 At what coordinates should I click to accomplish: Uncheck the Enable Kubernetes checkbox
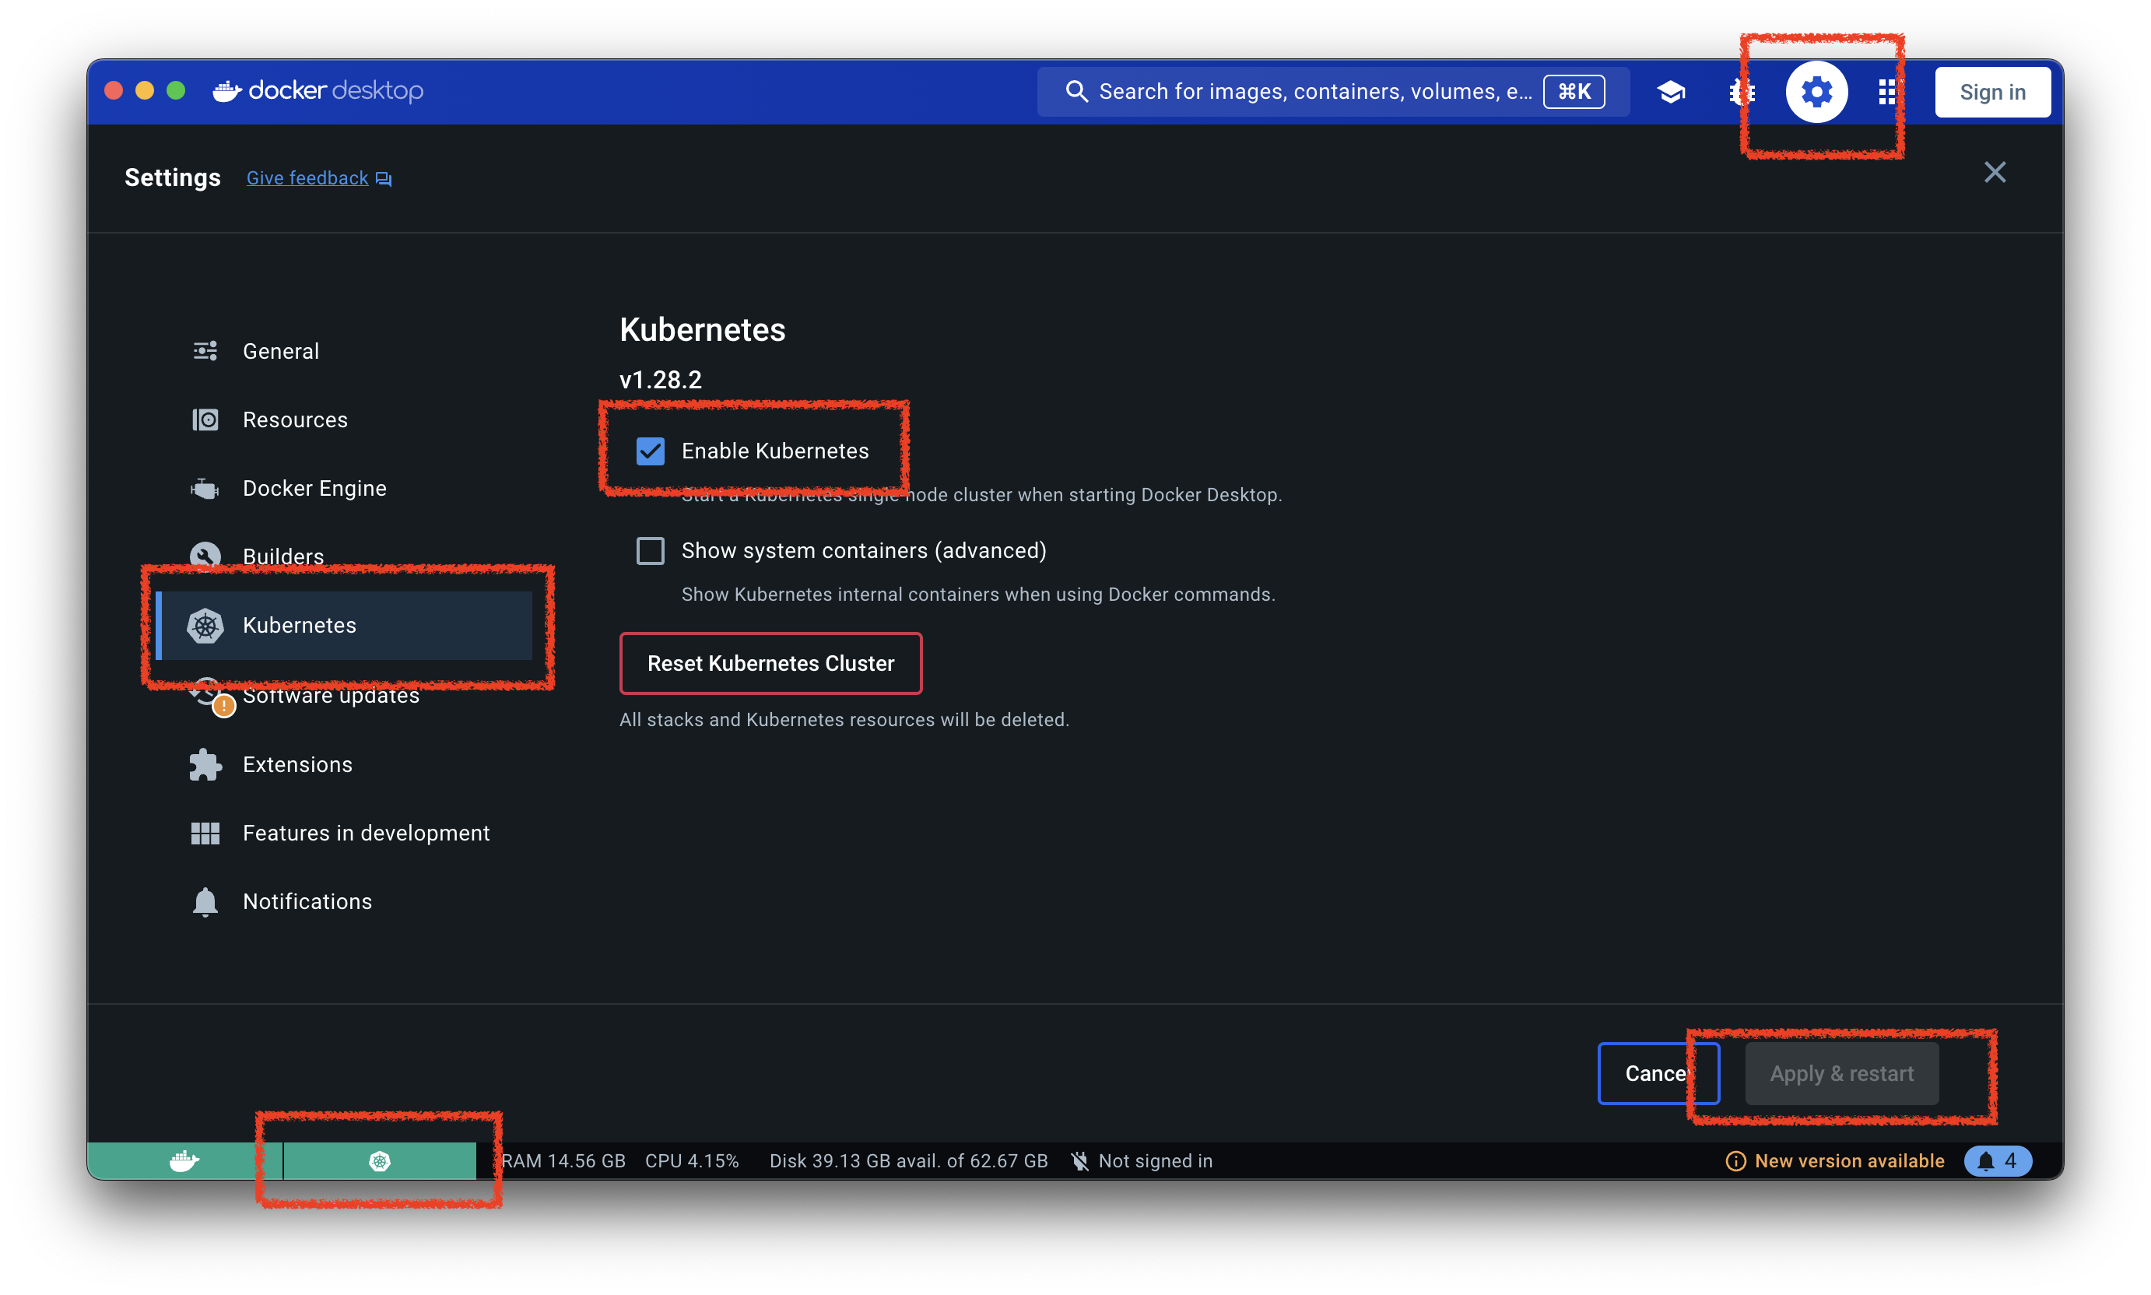point(650,451)
